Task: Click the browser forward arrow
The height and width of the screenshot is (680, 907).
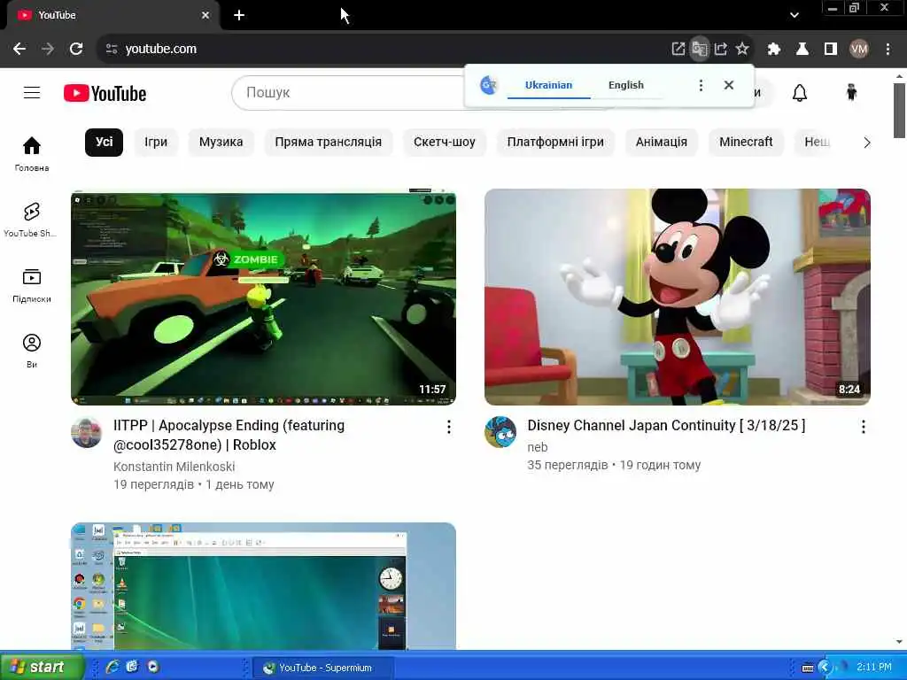Action: point(48,49)
